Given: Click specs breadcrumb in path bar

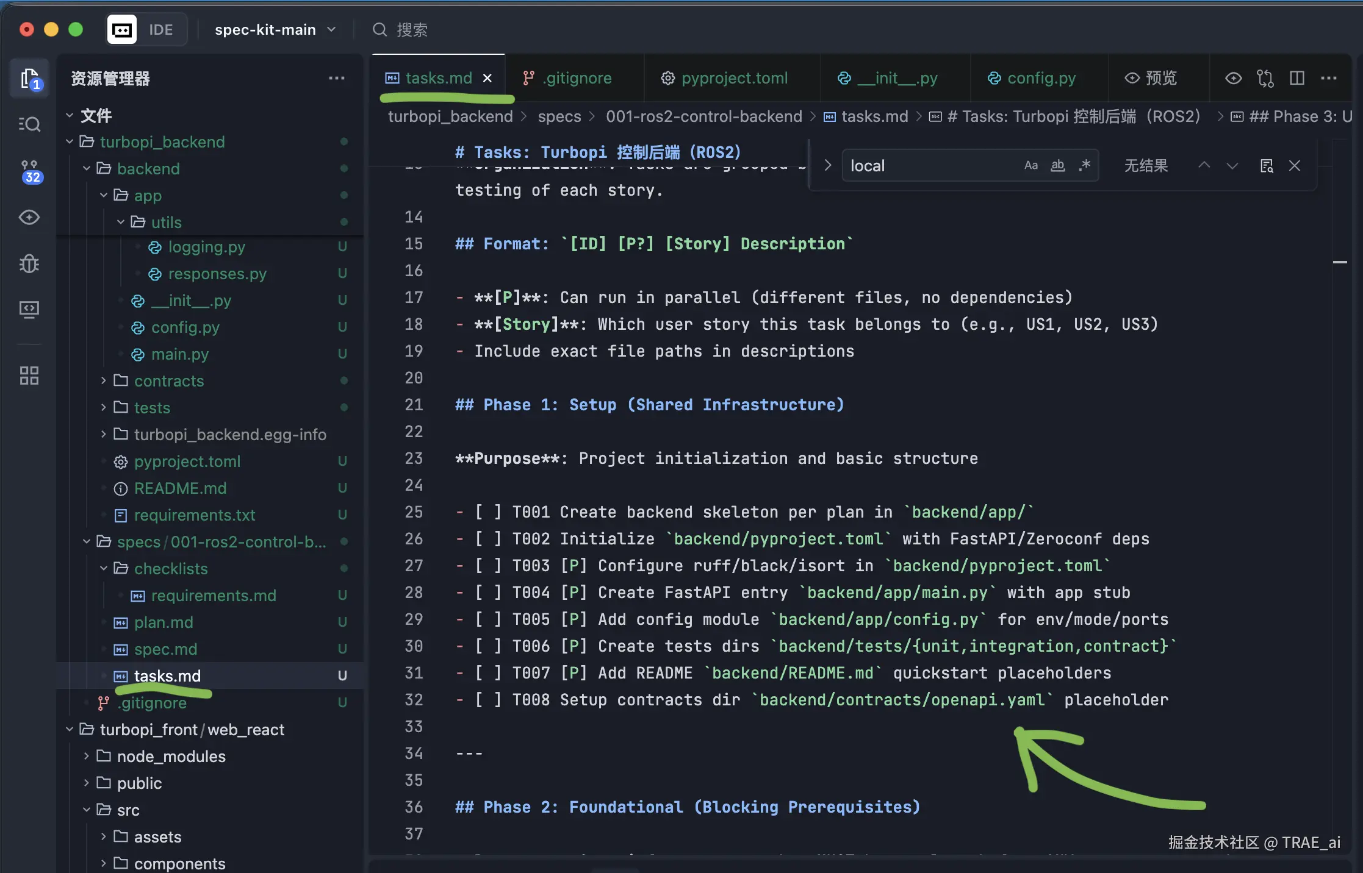Looking at the screenshot, I should pyautogui.click(x=559, y=116).
